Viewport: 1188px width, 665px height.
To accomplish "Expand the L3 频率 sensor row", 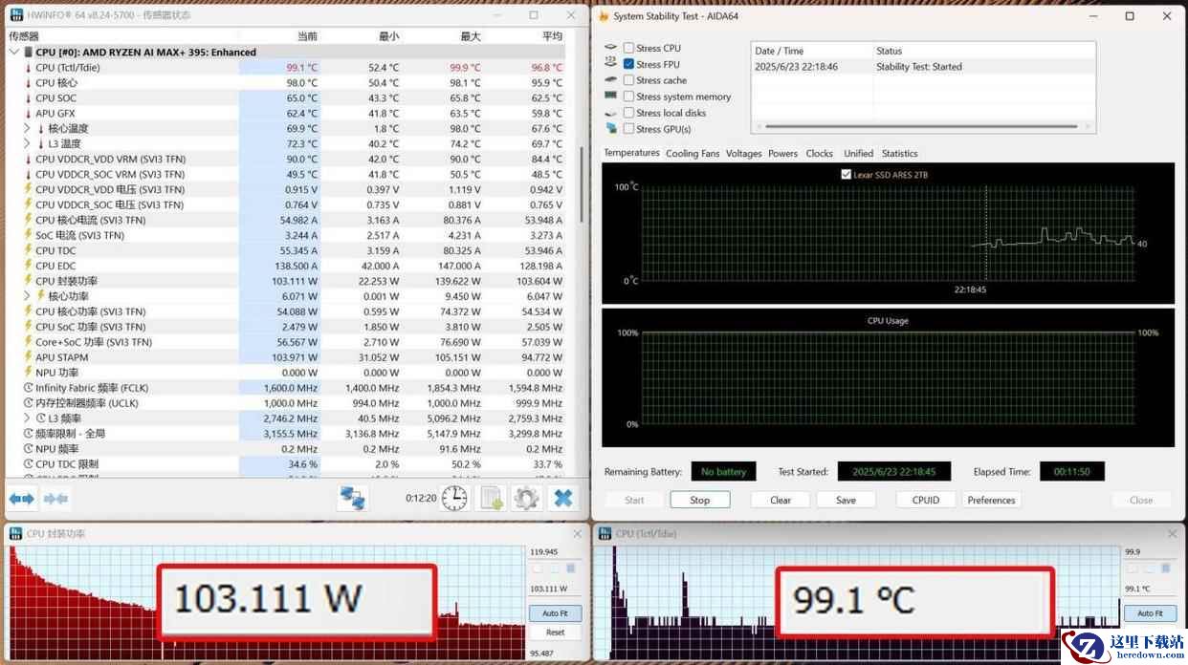I will pyautogui.click(x=27, y=418).
